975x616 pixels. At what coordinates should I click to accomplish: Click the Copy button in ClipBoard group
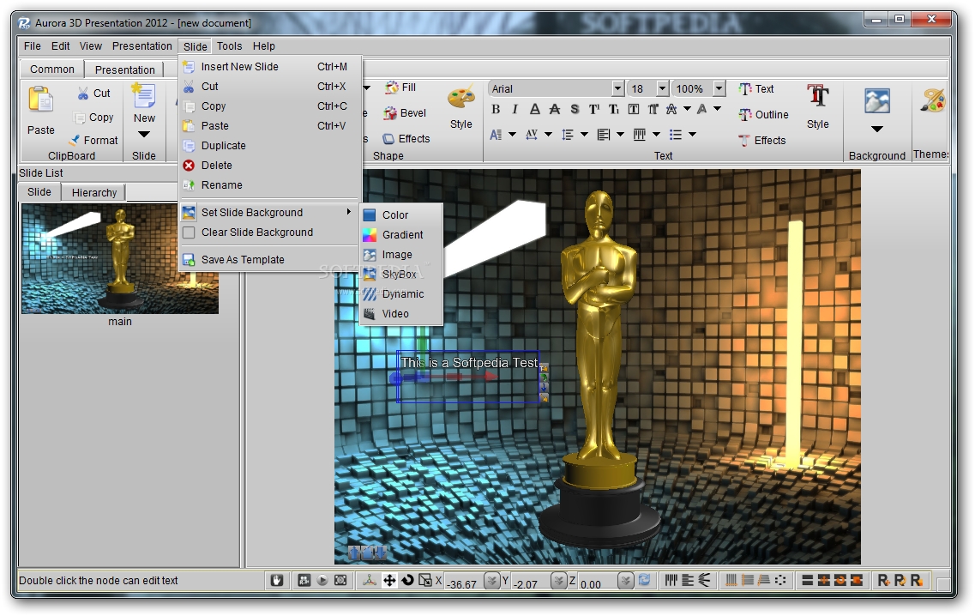pyautogui.click(x=93, y=118)
